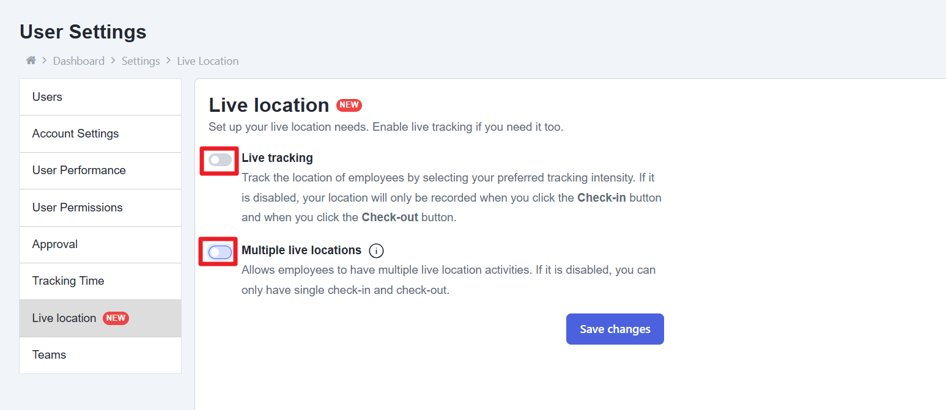Click the NEW badge in the sidebar
The height and width of the screenshot is (410, 946).
coord(116,318)
